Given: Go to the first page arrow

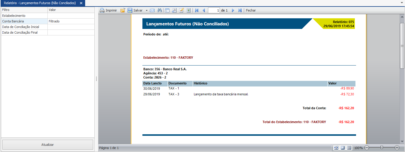Looking at the screenshot, I should [196, 10].
